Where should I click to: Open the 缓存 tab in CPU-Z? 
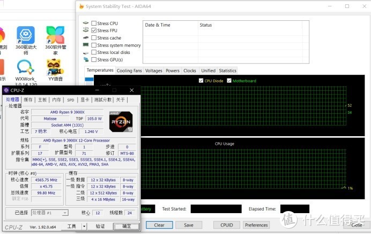(x=28, y=100)
